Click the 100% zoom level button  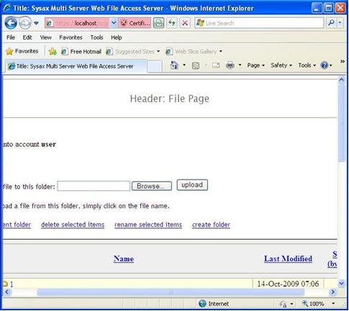pos(313,304)
